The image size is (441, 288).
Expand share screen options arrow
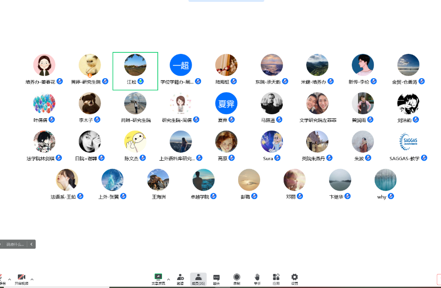169,279
